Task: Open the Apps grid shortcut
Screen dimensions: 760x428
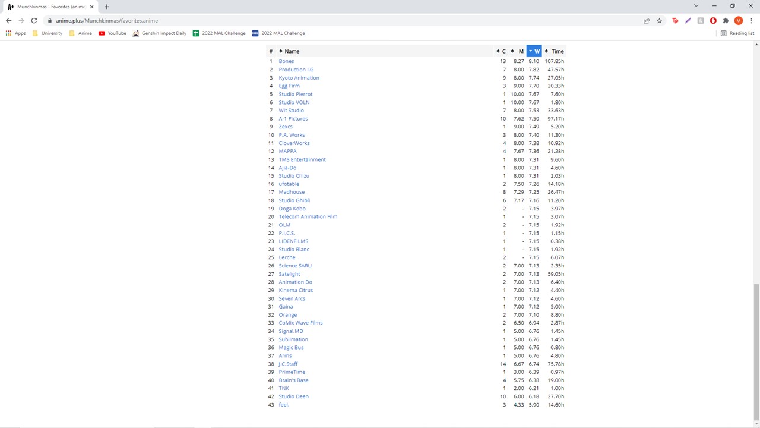Action: [15, 33]
